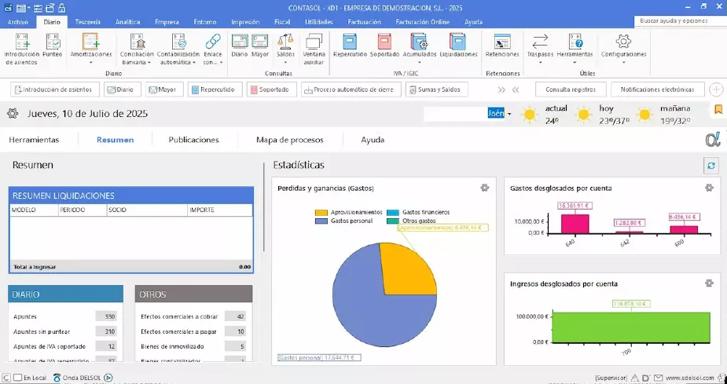Open Introducción de asientos in the ribbon
The height and width of the screenshot is (384, 727).
coord(21,46)
